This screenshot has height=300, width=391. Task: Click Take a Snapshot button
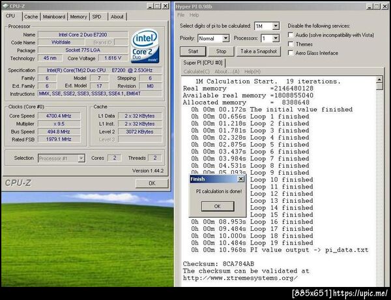point(258,52)
